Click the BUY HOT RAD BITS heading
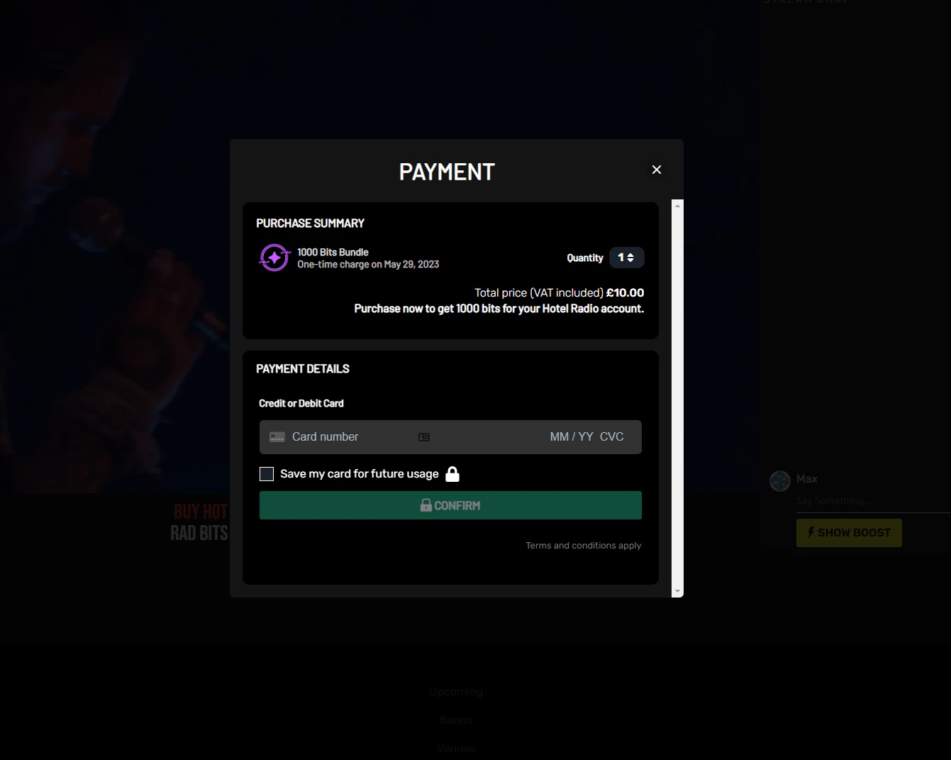Image resolution: width=951 pixels, height=760 pixels. tap(199, 522)
